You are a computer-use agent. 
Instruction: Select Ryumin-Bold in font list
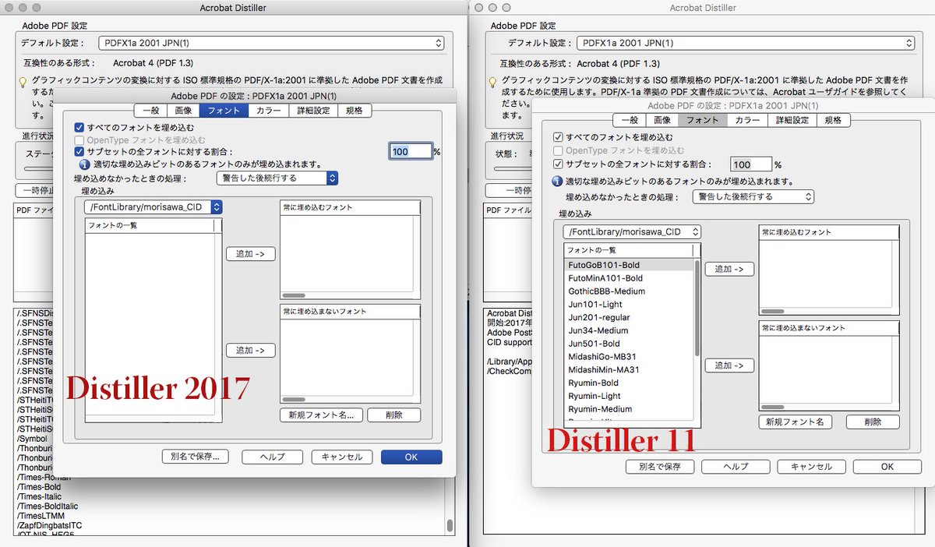630,383
